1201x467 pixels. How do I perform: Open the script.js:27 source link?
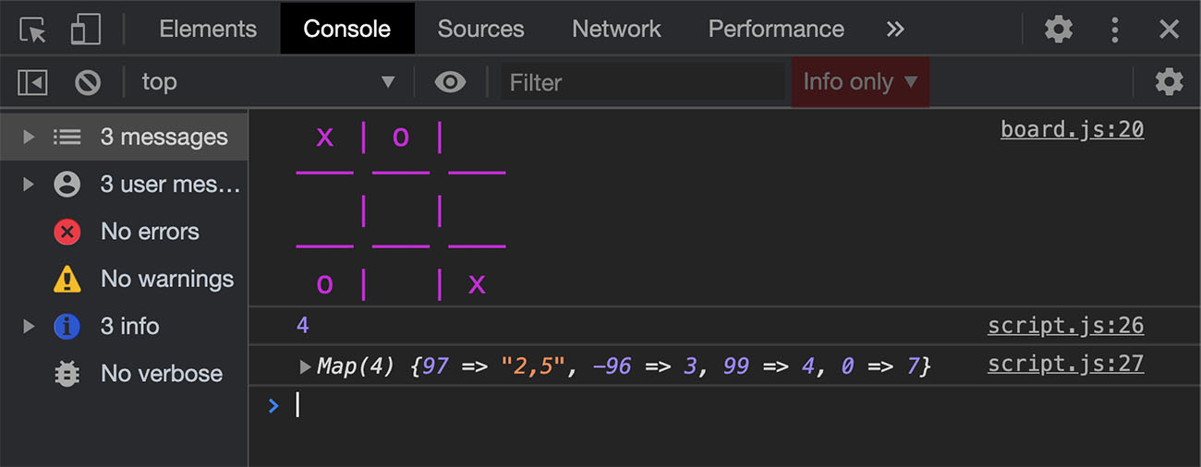pyautogui.click(x=1065, y=364)
